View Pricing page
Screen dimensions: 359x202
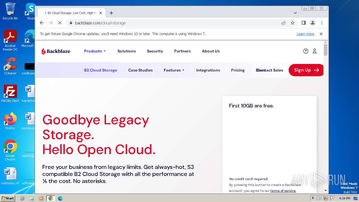(x=238, y=70)
